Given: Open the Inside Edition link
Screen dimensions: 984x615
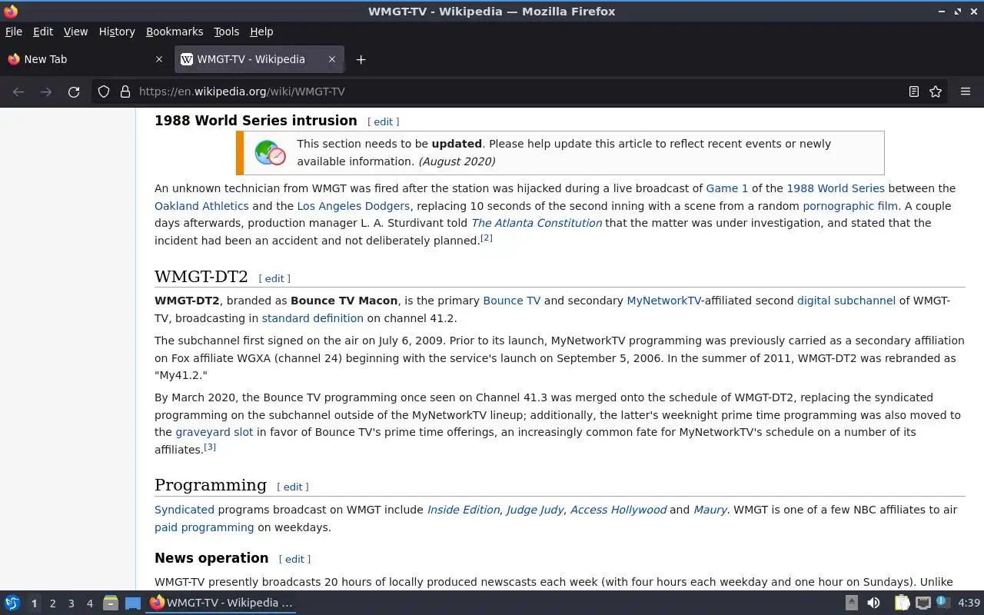Looking at the screenshot, I should point(464,510).
